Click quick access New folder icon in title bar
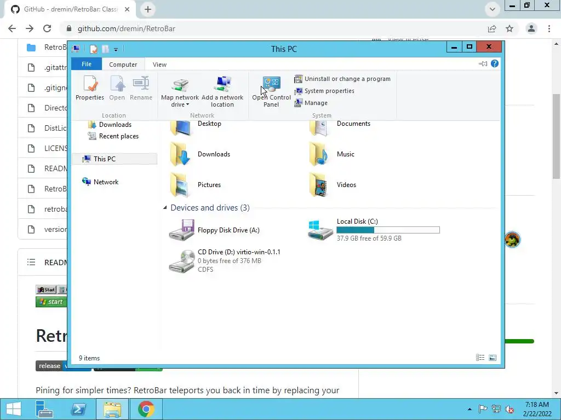The image size is (561, 420). coord(105,49)
